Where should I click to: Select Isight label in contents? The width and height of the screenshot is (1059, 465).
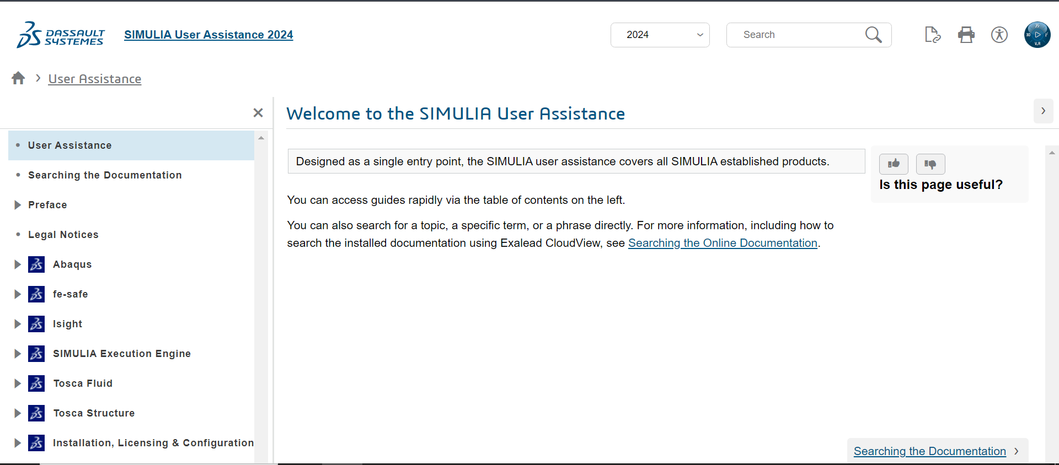[67, 324]
